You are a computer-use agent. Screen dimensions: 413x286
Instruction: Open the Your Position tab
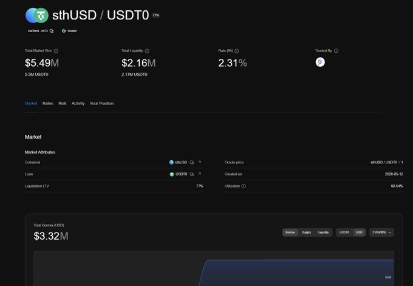pyautogui.click(x=101, y=103)
